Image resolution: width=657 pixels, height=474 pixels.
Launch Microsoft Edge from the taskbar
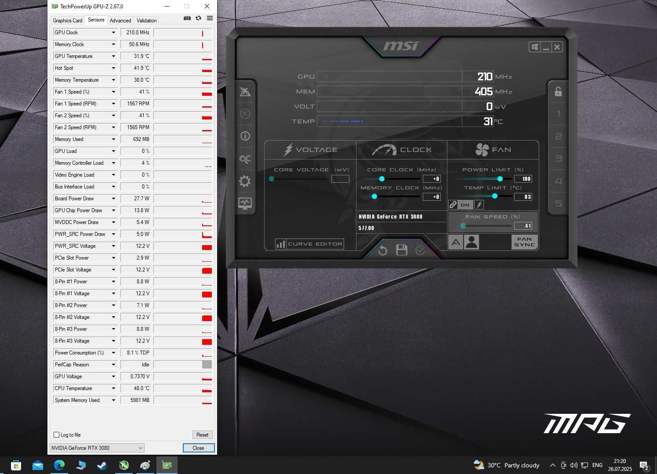59,465
